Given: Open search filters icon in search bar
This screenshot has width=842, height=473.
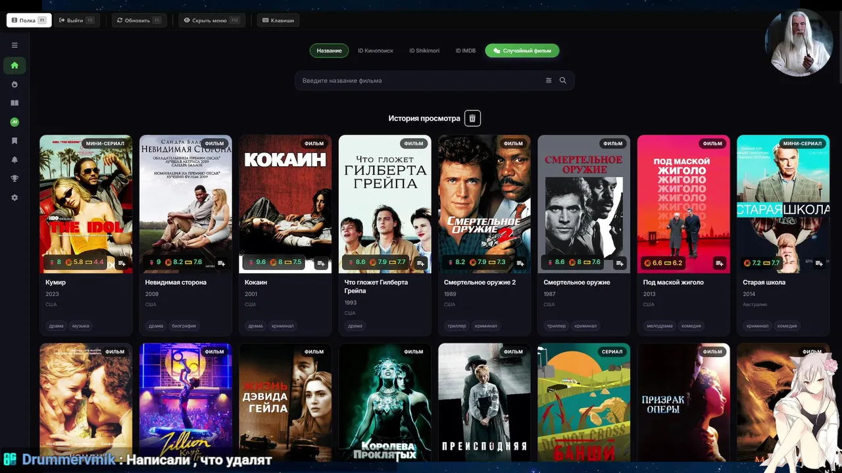Looking at the screenshot, I should point(549,80).
